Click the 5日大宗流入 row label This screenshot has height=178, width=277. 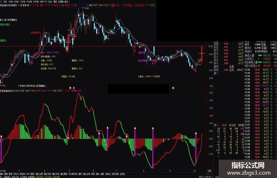(251, 66)
